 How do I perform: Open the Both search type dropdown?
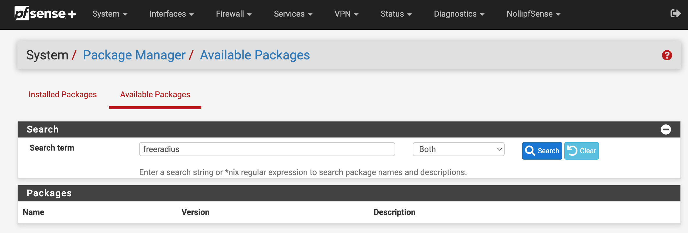pyautogui.click(x=458, y=149)
